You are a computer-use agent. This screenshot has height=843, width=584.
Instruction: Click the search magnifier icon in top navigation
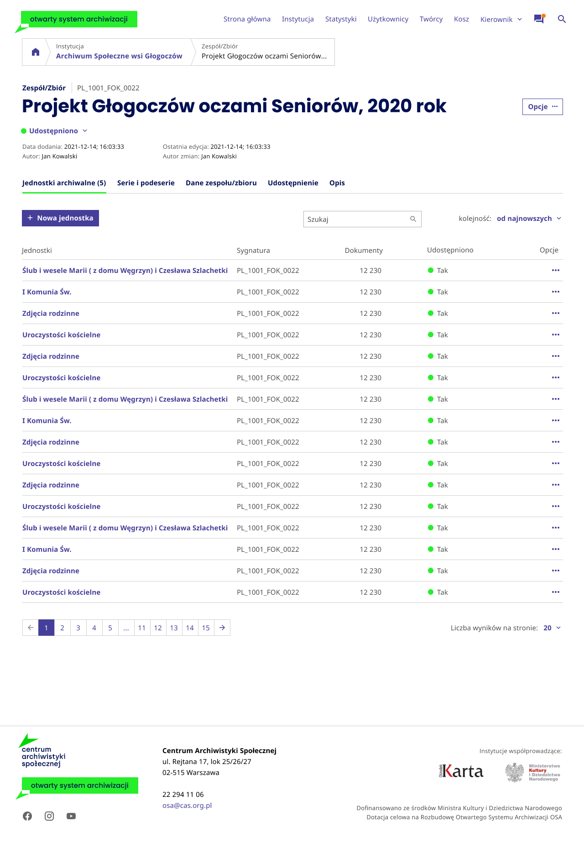(x=562, y=19)
